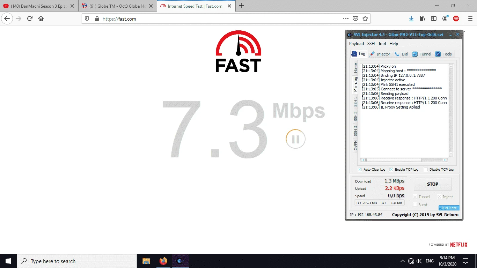Switch to the Dial tab
The width and height of the screenshot is (477, 268).
click(x=402, y=54)
